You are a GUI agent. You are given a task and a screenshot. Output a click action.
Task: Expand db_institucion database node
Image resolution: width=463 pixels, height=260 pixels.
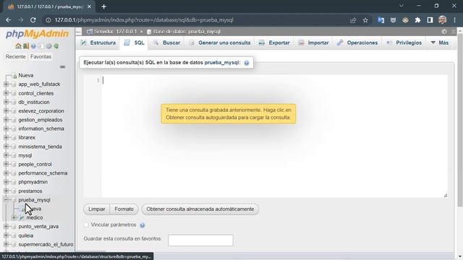click(x=6, y=102)
